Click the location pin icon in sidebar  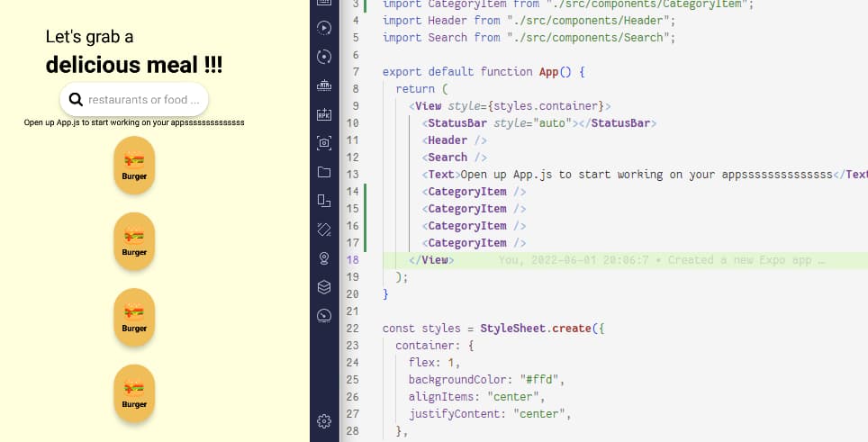pos(324,258)
